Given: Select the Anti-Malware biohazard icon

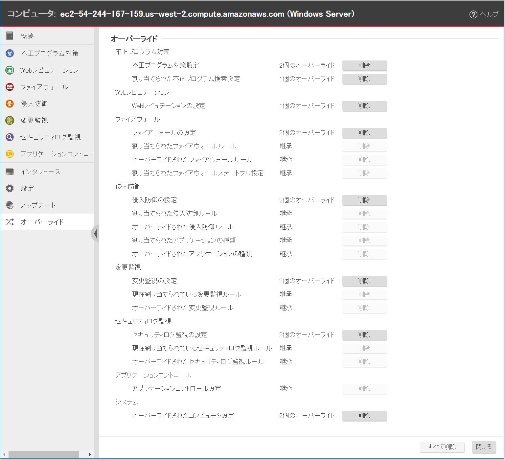Looking at the screenshot, I should click(x=10, y=53).
